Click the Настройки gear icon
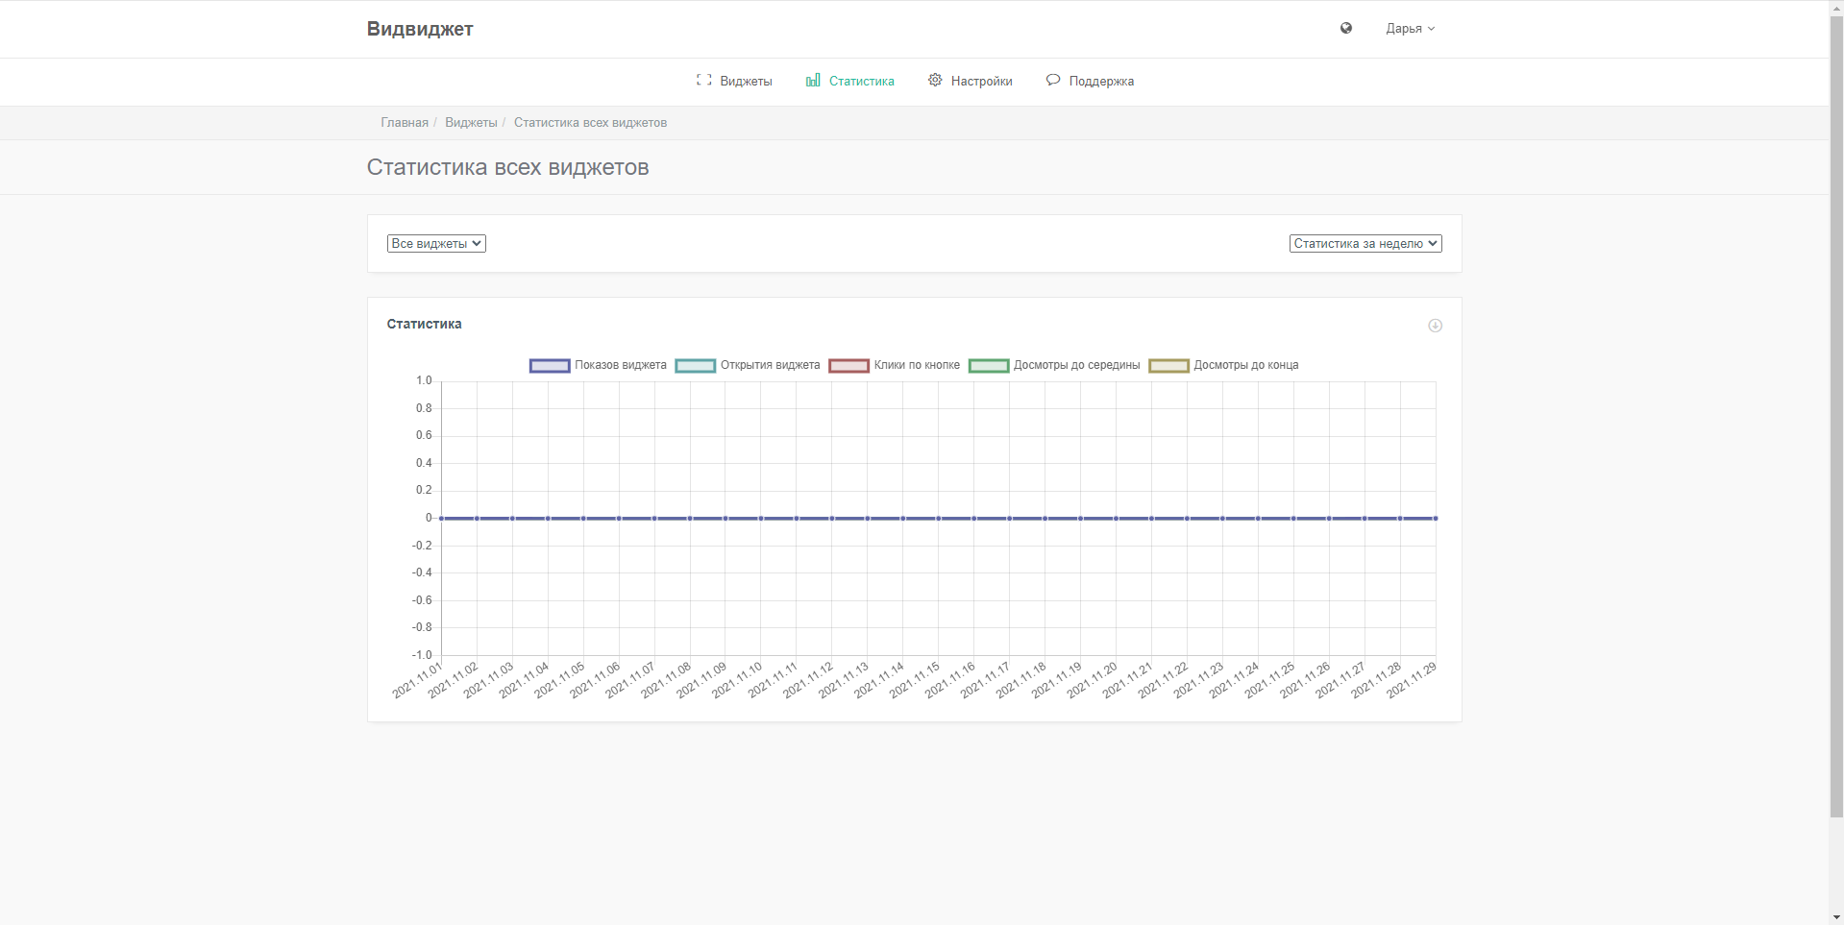 (x=935, y=80)
